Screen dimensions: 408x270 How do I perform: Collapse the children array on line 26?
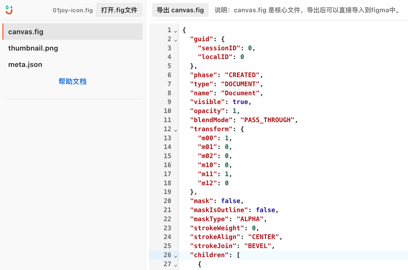(175, 256)
